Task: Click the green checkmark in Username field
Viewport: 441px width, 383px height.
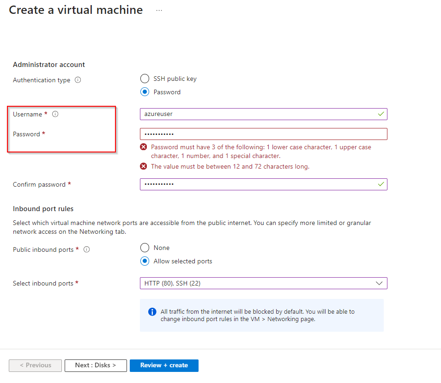Action: pyautogui.click(x=381, y=114)
